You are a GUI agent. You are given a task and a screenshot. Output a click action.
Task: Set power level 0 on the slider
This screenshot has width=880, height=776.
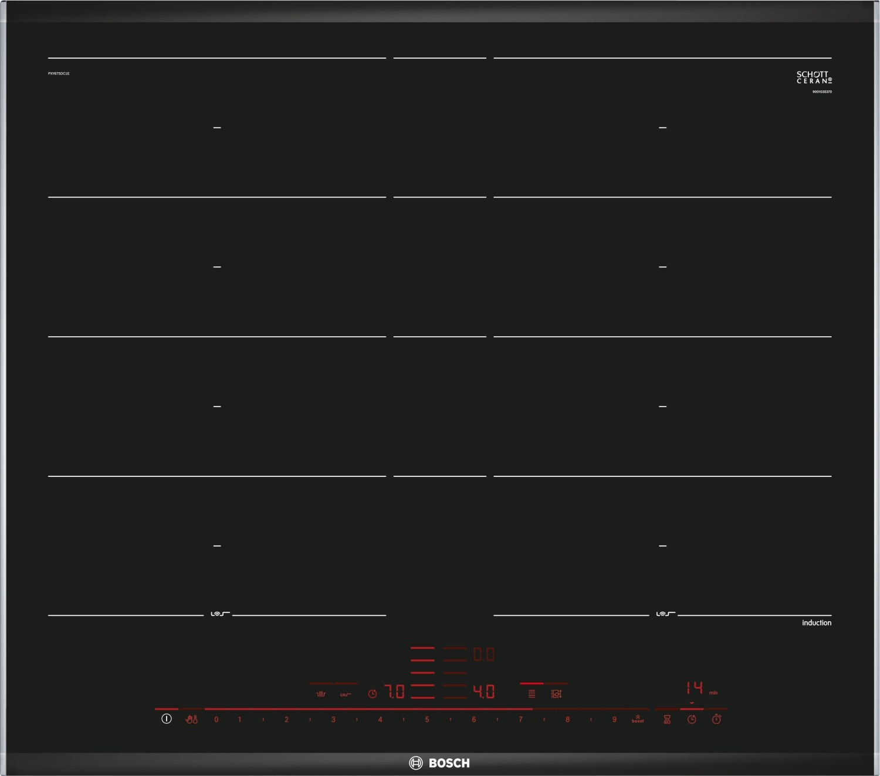(216, 720)
